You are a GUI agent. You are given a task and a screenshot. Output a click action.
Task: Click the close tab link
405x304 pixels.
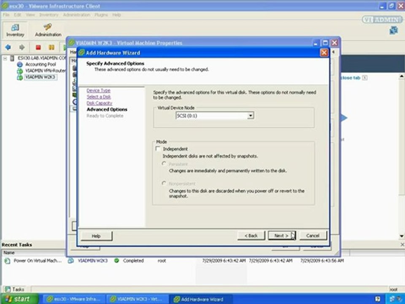[351, 78]
